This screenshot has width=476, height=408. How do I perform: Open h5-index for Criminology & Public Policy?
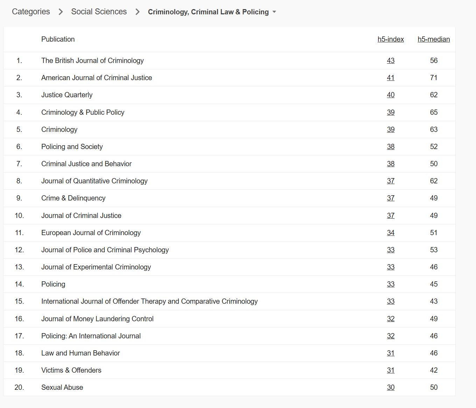391,112
